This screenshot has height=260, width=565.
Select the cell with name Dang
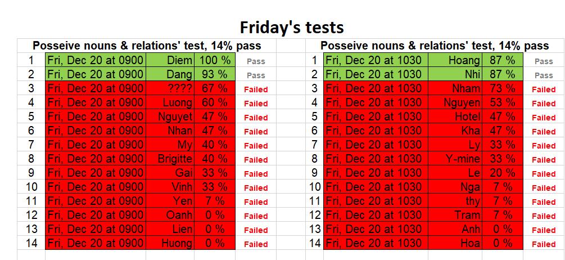(170, 74)
